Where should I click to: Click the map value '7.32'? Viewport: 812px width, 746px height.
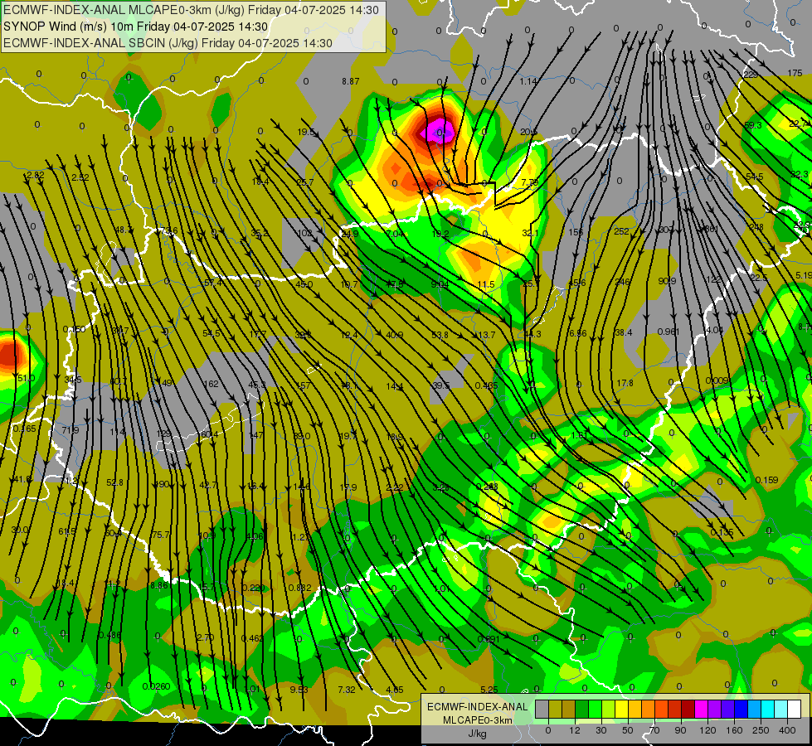pos(347,690)
